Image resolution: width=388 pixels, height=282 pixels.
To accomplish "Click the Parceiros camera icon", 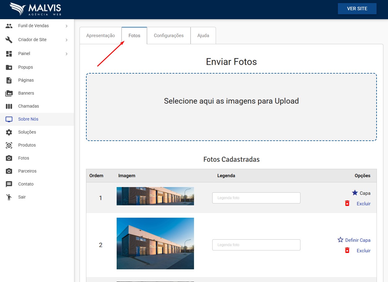I will [9, 171].
